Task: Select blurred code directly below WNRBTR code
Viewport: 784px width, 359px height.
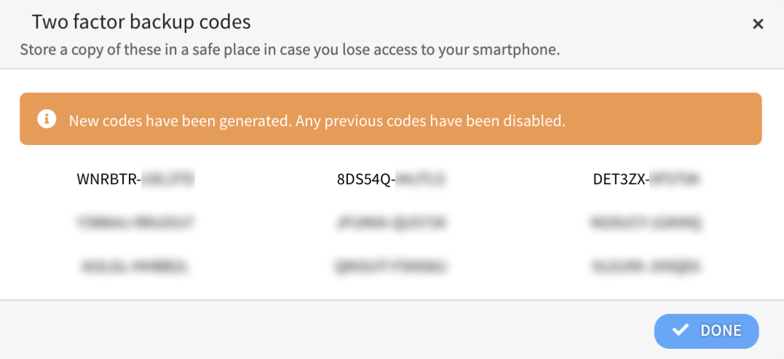Action: click(136, 223)
